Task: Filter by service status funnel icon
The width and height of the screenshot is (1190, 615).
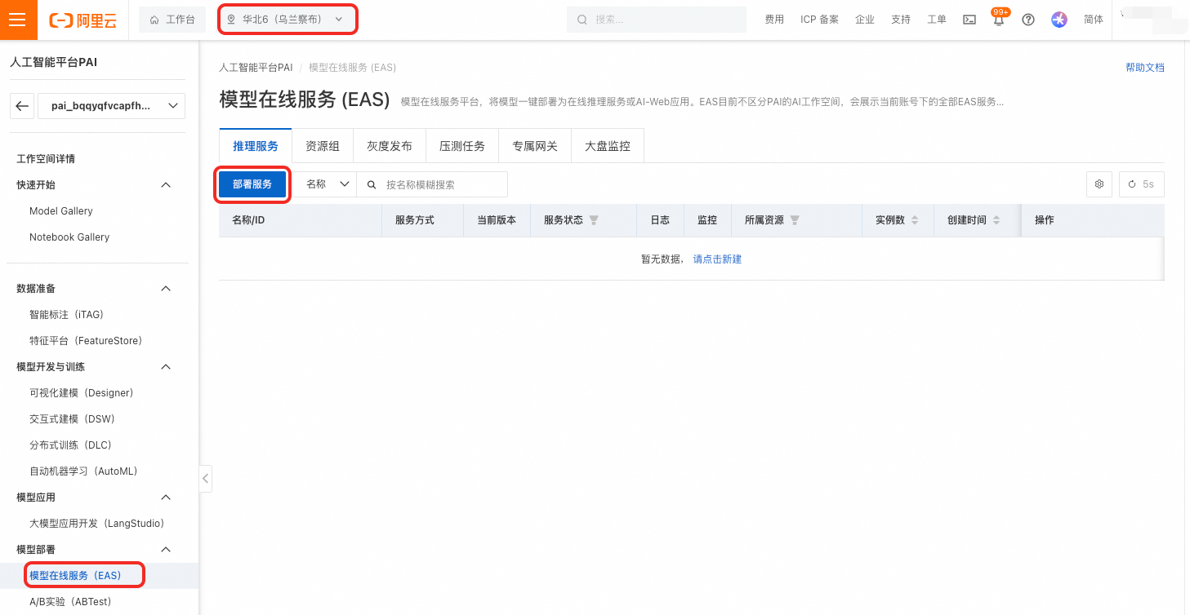Action: (x=594, y=220)
